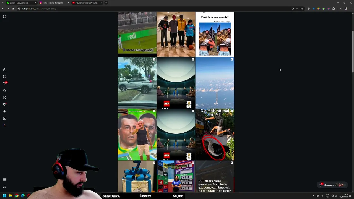This screenshot has height=199, width=354.
Task: Open Explore compass icon in sidebar
Action: tap(4, 98)
